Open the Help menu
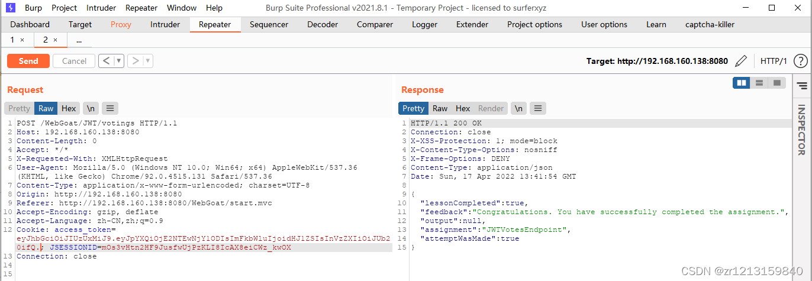 pos(214,8)
